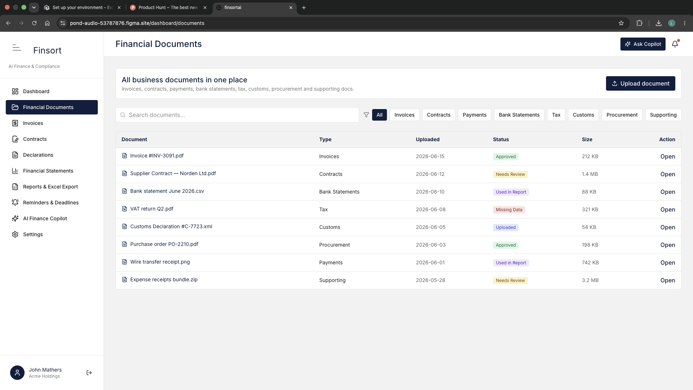Click the Dashboard grid icon in the sidebar
The height and width of the screenshot is (390, 693).
[15, 91]
